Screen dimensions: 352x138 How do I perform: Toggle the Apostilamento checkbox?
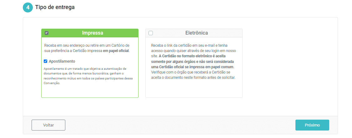(46, 61)
